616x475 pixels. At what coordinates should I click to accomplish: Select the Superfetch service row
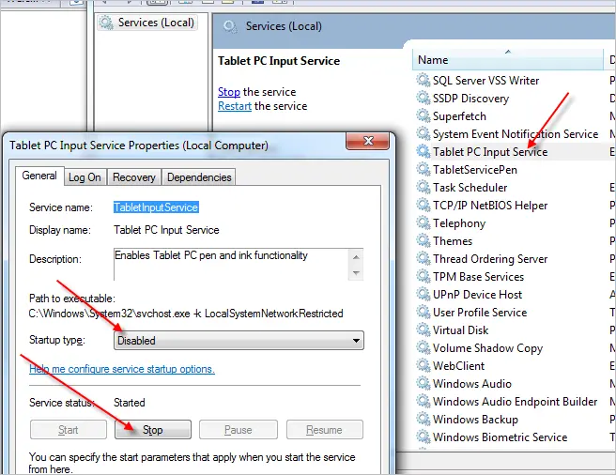tap(459, 115)
